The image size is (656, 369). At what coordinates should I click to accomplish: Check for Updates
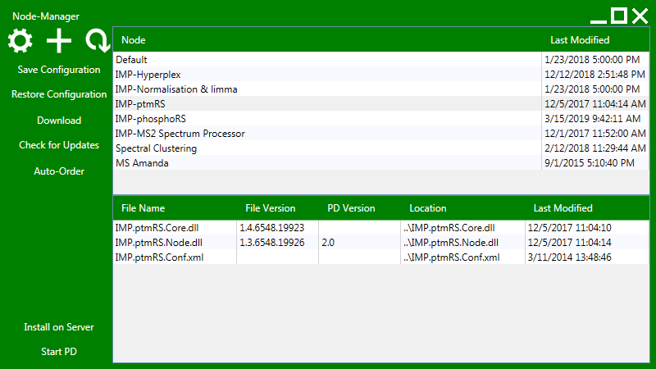[x=59, y=145]
